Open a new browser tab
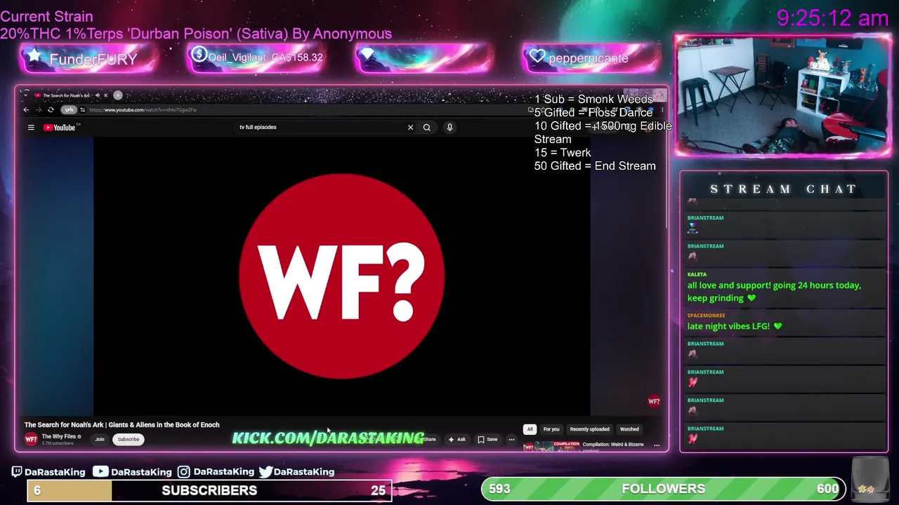Screen dimensions: 899x505 point(118,95)
